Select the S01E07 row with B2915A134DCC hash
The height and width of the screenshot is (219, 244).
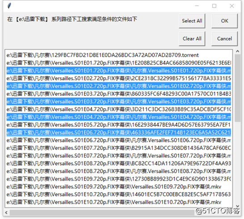click(x=119, y=148)
